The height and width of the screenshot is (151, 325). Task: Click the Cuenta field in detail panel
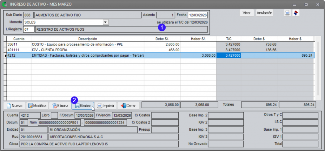[x=30, y=115]
